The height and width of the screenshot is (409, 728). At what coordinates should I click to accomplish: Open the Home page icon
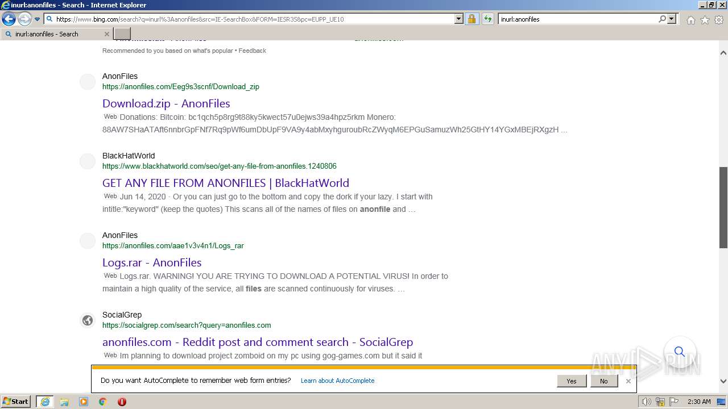click(690, 20)
